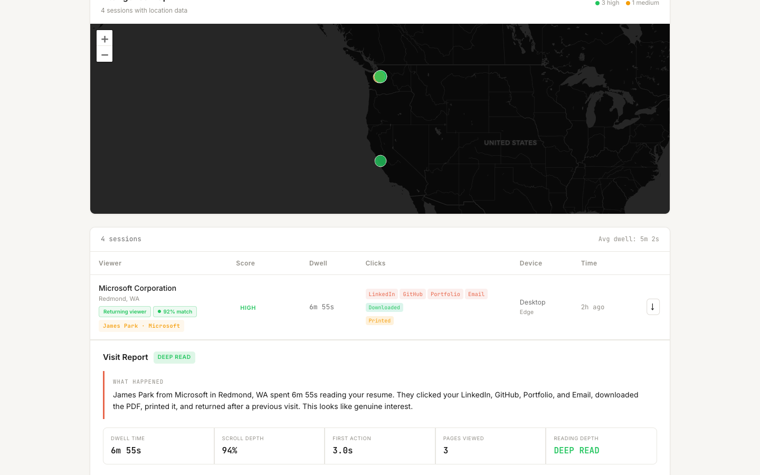Image resolution: width=760 pixels, height=475 pixels.
Task: Click the First Action 3.0s stat card
Action: coord(380,446)
